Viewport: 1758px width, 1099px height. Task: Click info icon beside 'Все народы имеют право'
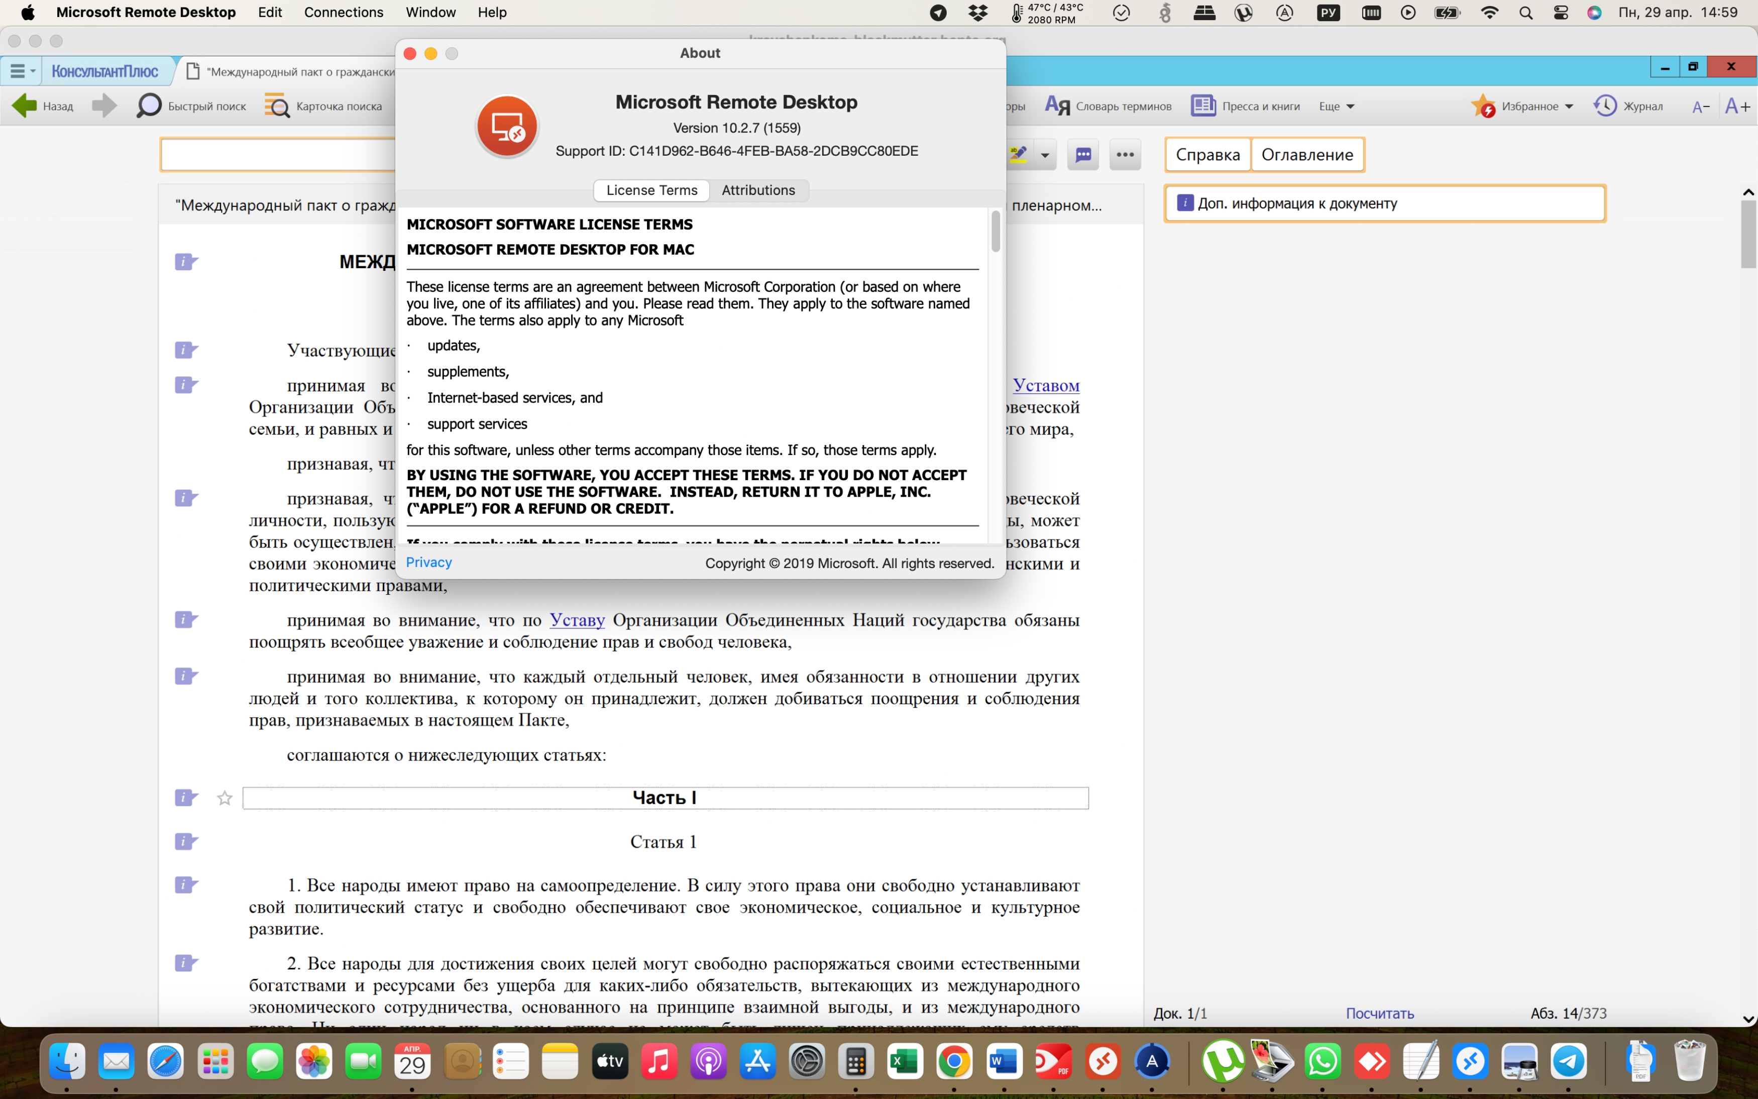coord(185,885)
